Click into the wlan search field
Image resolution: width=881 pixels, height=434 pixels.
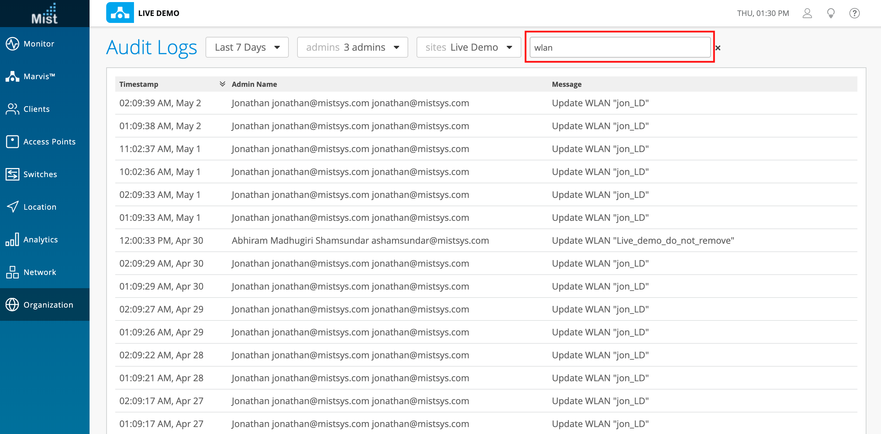tap(620, 48)
